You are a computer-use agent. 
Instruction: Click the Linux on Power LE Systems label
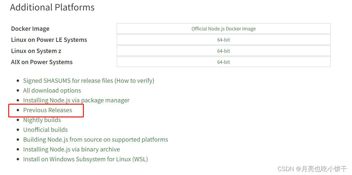[x=49, y=40]
